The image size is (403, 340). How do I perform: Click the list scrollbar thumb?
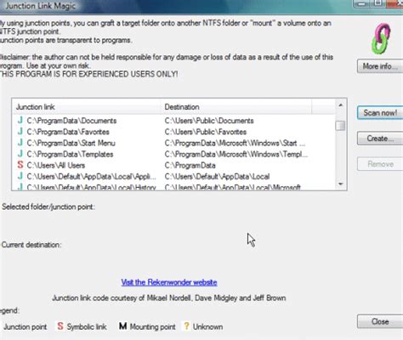[340, 126]
